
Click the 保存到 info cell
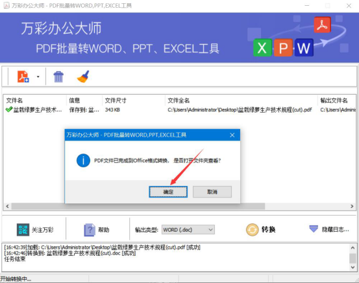click(84, 110)
